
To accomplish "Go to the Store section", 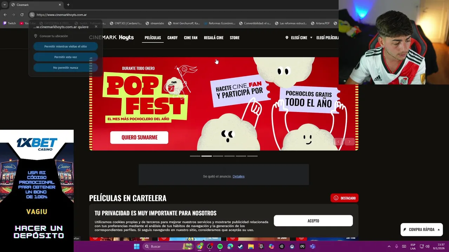I will 235,37.
